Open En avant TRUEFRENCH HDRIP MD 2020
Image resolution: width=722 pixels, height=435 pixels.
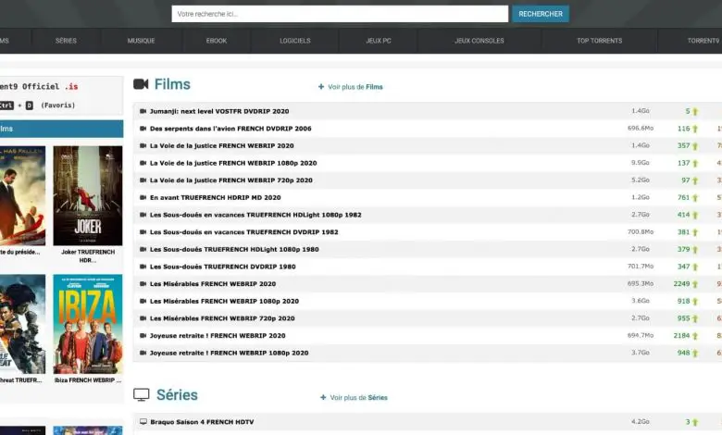[216, 197]
